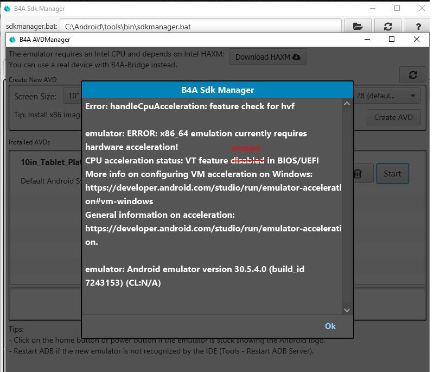This screenshot has height=372, width=434.
Task: Close the B4A Sdk Manager main window
Action: tap(422, 8)
